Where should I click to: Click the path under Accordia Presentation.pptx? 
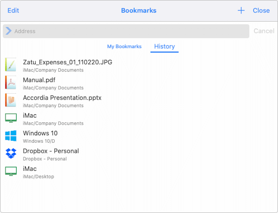53,106
